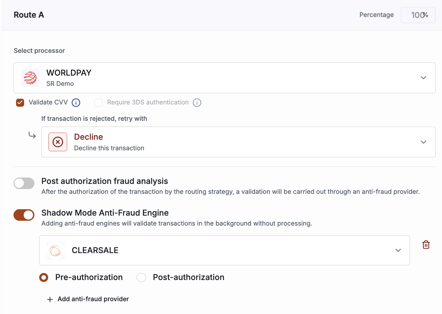442x314 pixels.
Task: Uncheck the Validate CVV checkbox
Action: pyautogui.click(x=20, y=103)
